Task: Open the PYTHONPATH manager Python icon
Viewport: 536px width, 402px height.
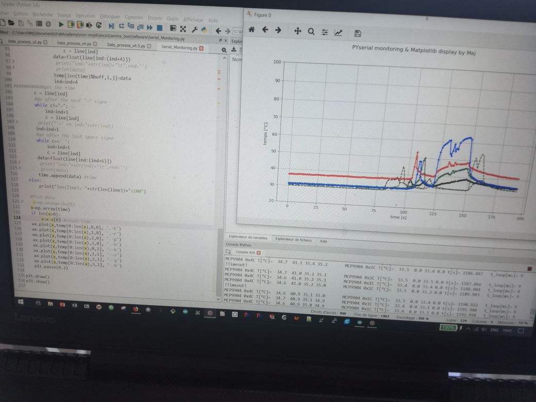Action: pyautogui.click(x=204, y=30)
